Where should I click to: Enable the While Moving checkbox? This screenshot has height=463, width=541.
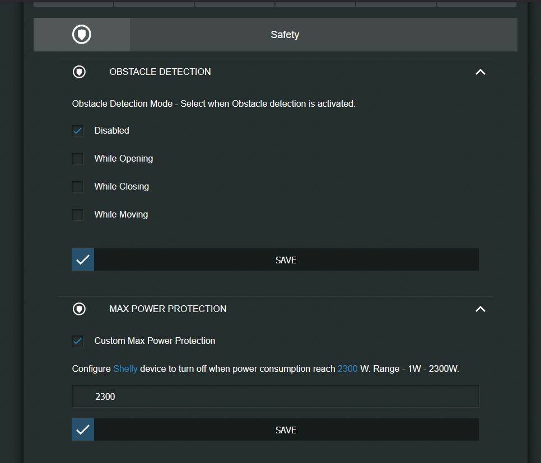coord(77,214)
